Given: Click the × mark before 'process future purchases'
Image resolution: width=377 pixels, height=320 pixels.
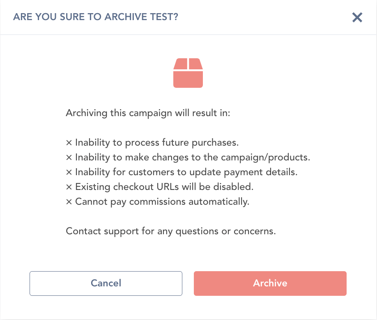Looking at the screenshot, I should click(69, 143).
